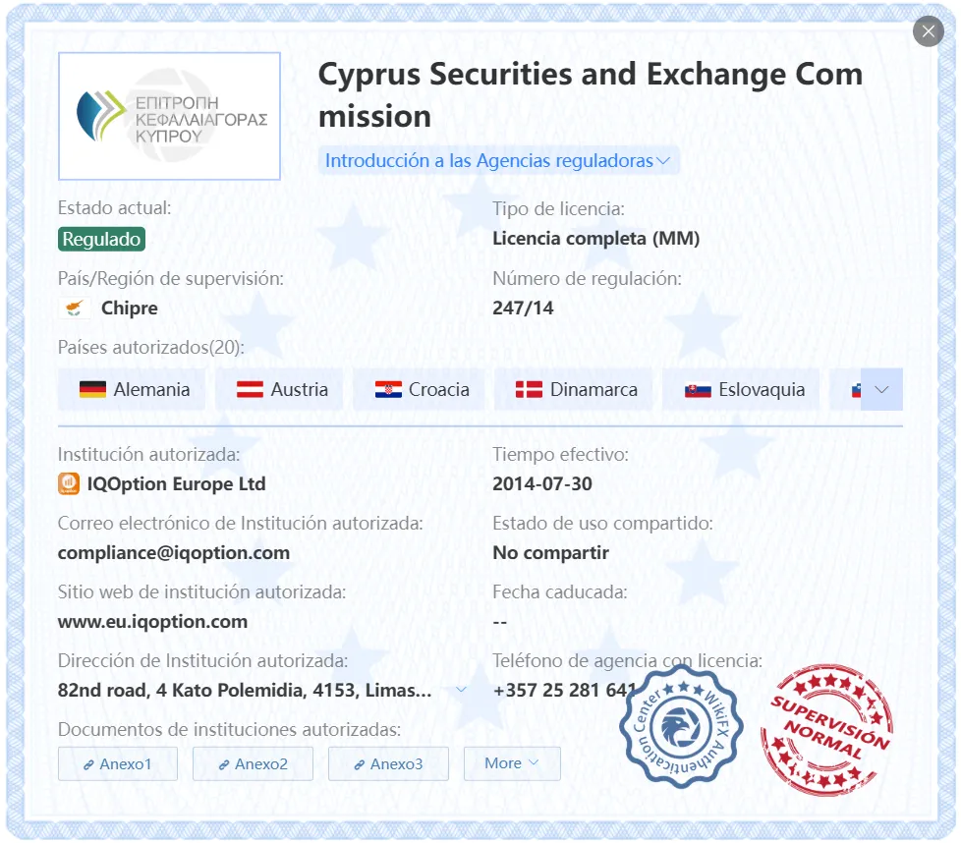Expand the authorized countries list chevron

(881, 390)
